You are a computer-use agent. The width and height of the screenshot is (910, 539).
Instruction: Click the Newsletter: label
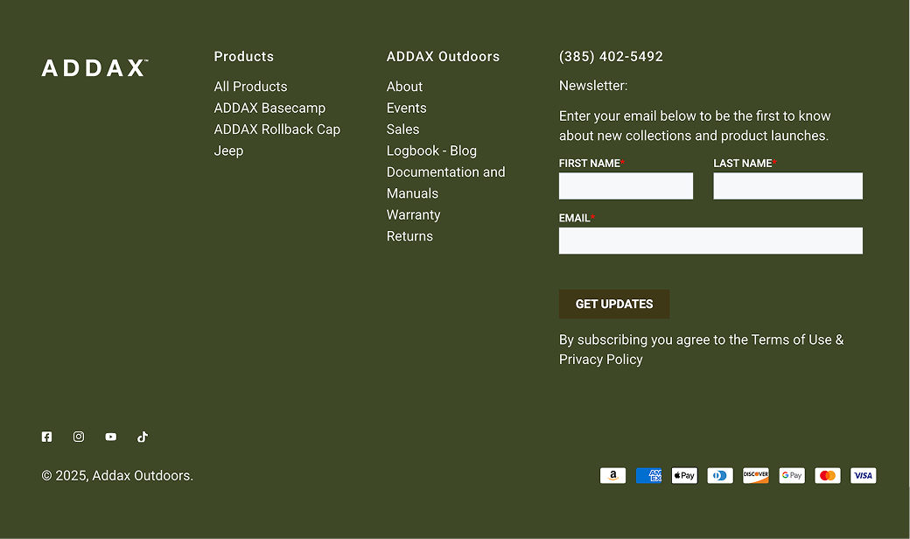pyautogui.click(x=593, y=86)
